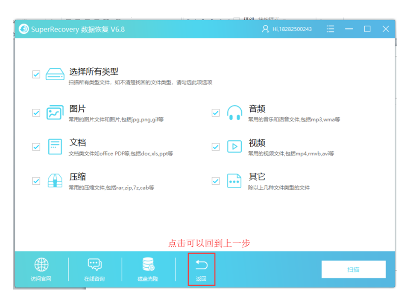Uncheck the 其它 file type checkbox
410x307 pixels.
click(216, 181)
